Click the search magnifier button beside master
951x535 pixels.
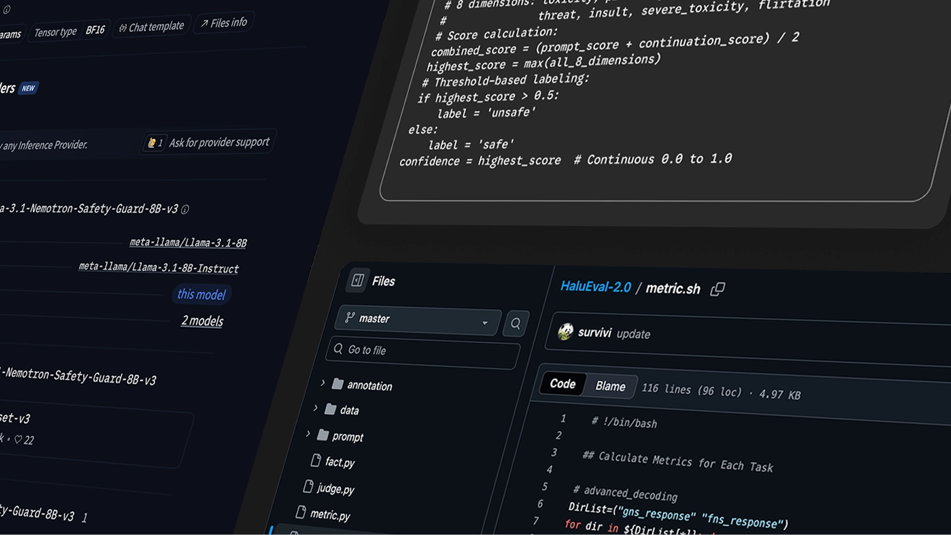pyautogui.click(x=515, y=323)
